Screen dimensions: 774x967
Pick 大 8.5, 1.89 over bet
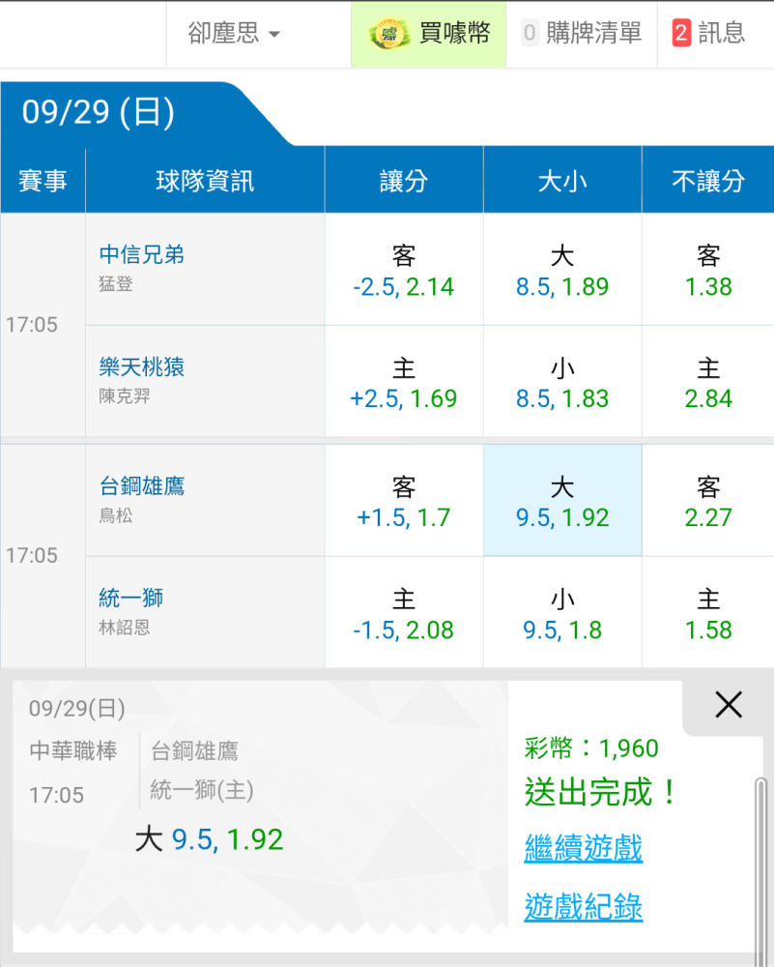(x=562, y=270)
